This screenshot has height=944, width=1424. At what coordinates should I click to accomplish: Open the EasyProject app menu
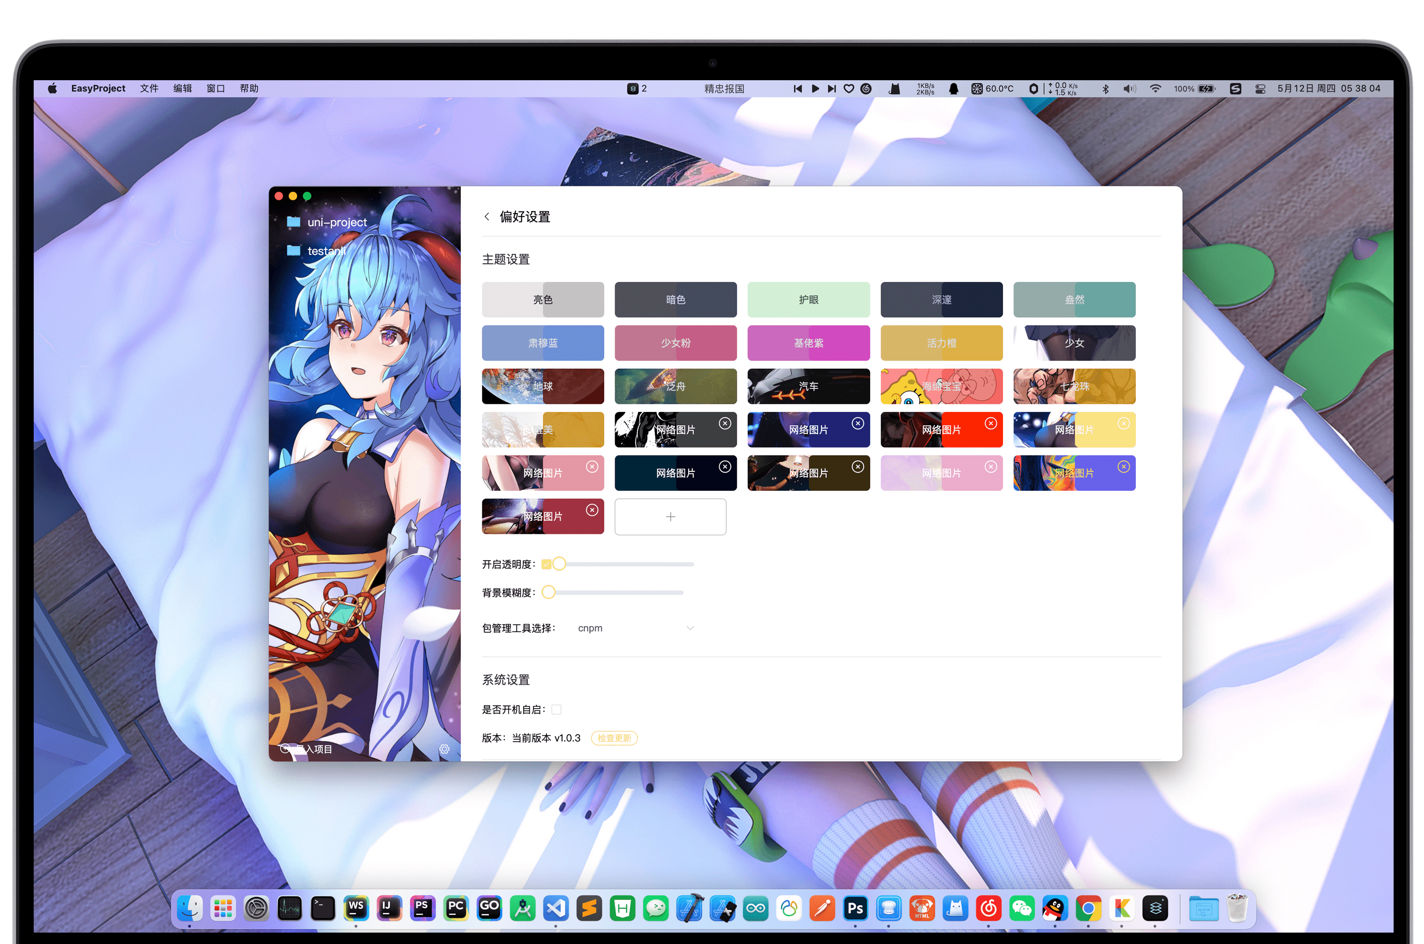tap(98, 88)
